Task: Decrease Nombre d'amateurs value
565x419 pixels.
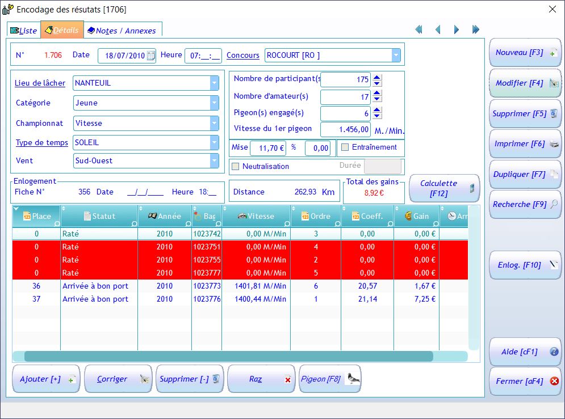Action: tap(377, 99)
